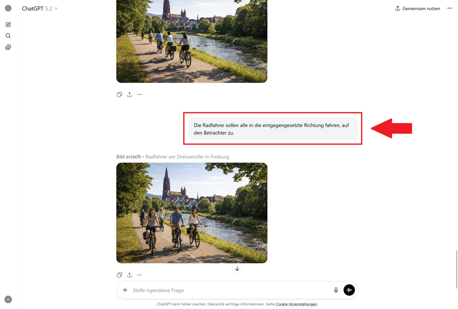Open the lower cyclists image facing the viewer
This screenshot has width=458, height=309.
point(192,213)
